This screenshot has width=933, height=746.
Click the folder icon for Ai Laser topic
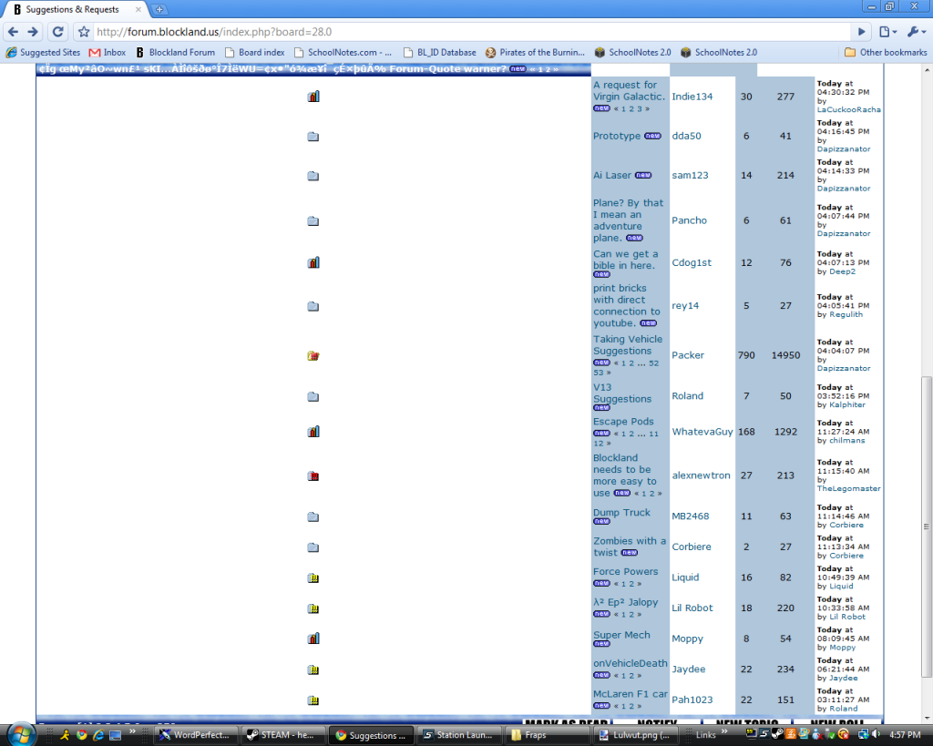coord(313,176)
